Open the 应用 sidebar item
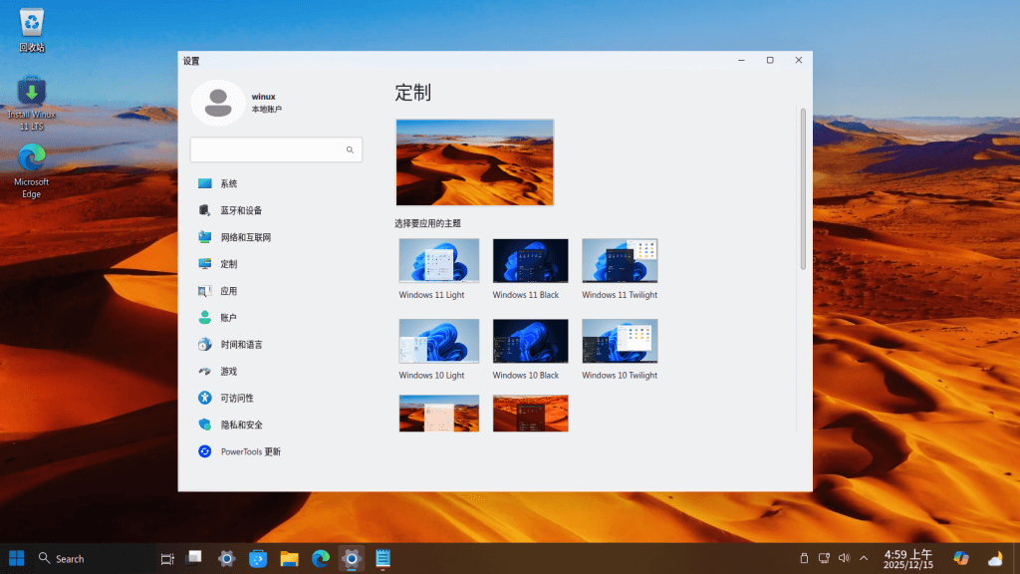This screenshot has height=574, width=1020. (276, 291)
